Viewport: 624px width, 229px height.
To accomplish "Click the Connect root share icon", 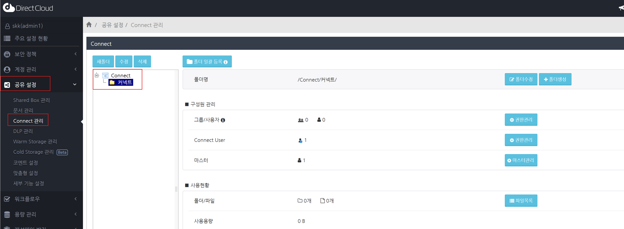I will [105, 76].
